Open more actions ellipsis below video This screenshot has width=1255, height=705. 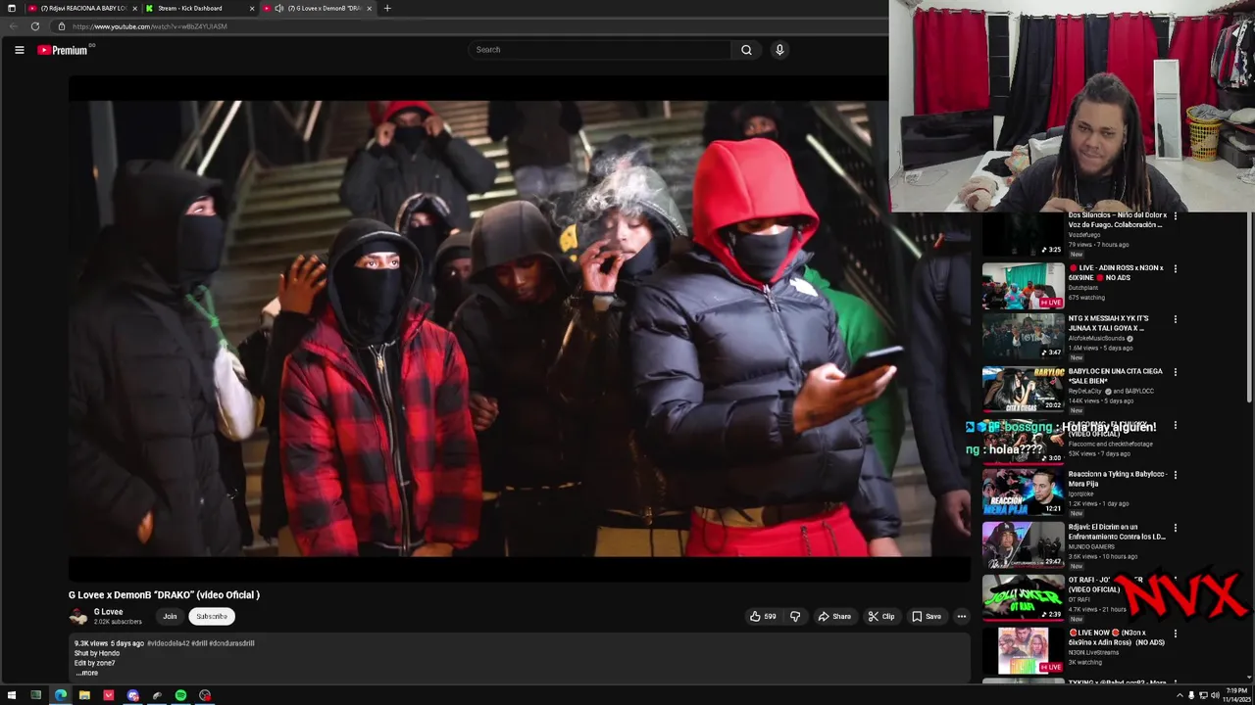pos(962,617)
